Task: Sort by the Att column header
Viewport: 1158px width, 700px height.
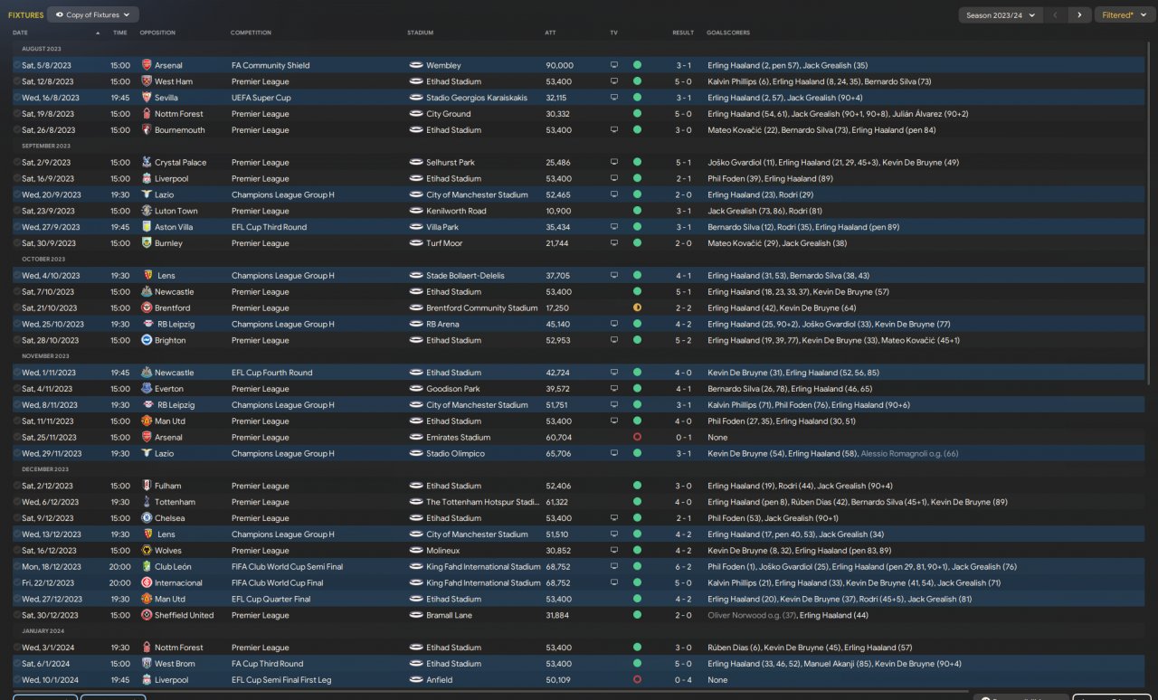Action: 550,33
